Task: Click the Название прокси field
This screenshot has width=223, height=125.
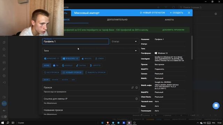Action: [91, 110]
